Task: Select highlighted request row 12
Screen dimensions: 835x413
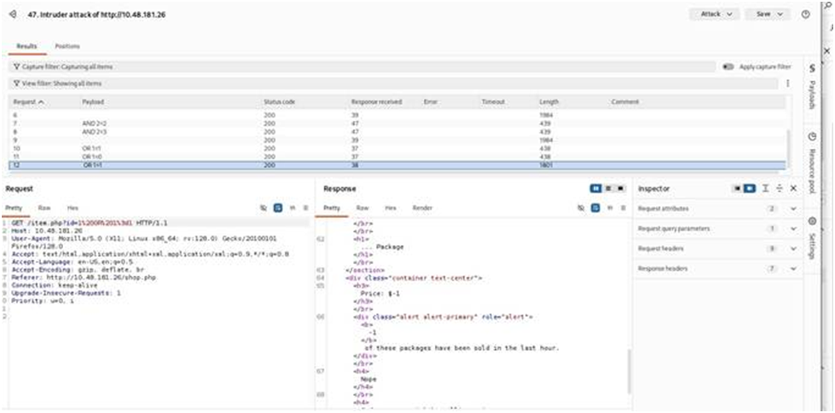Action: [397, 165]
